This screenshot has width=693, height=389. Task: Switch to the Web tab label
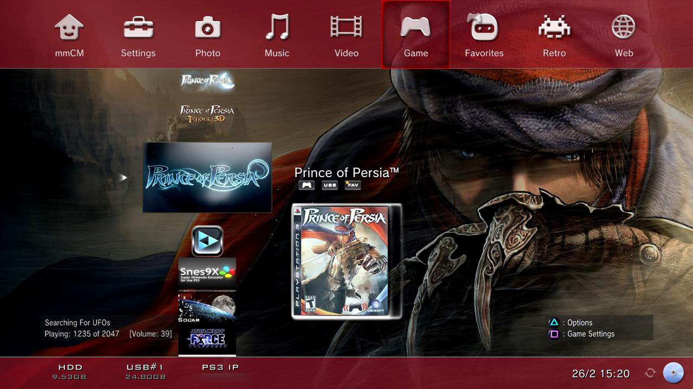[x=624, y=53]
